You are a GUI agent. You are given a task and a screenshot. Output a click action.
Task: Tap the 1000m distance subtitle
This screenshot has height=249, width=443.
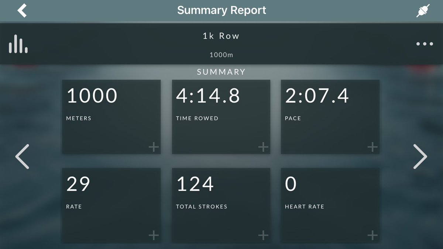point(221,55)
